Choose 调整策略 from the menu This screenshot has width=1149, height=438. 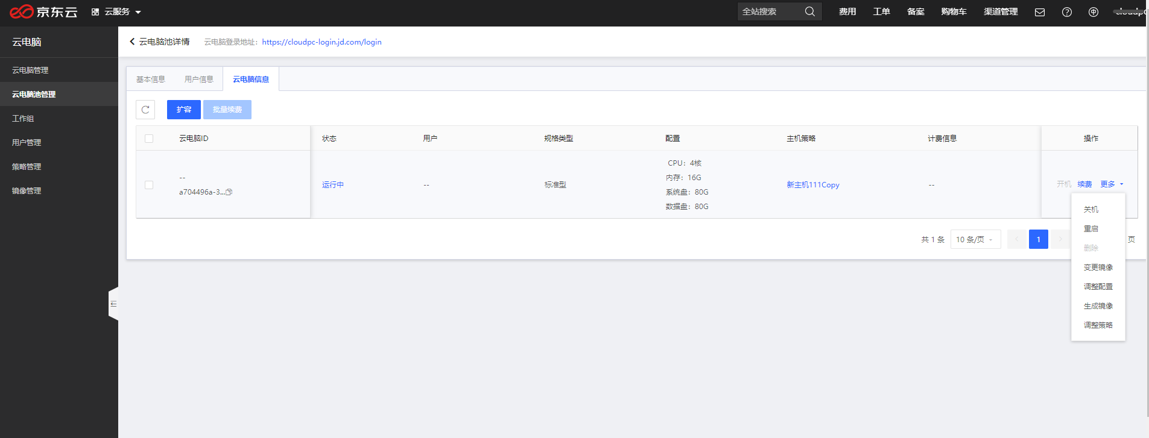[x=1098, y=325]
